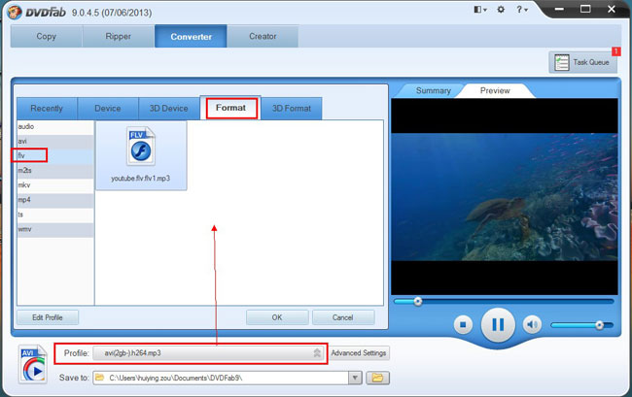Show the Preview panel tab
The image size is (632, 397).
[495, 90]
